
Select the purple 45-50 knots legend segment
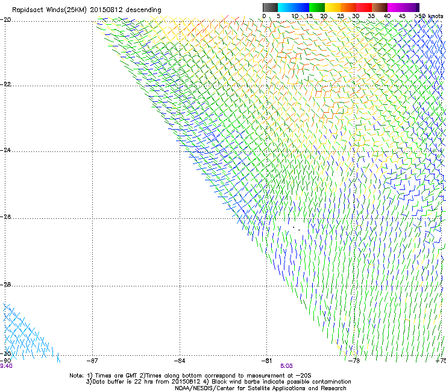point(411,7)
